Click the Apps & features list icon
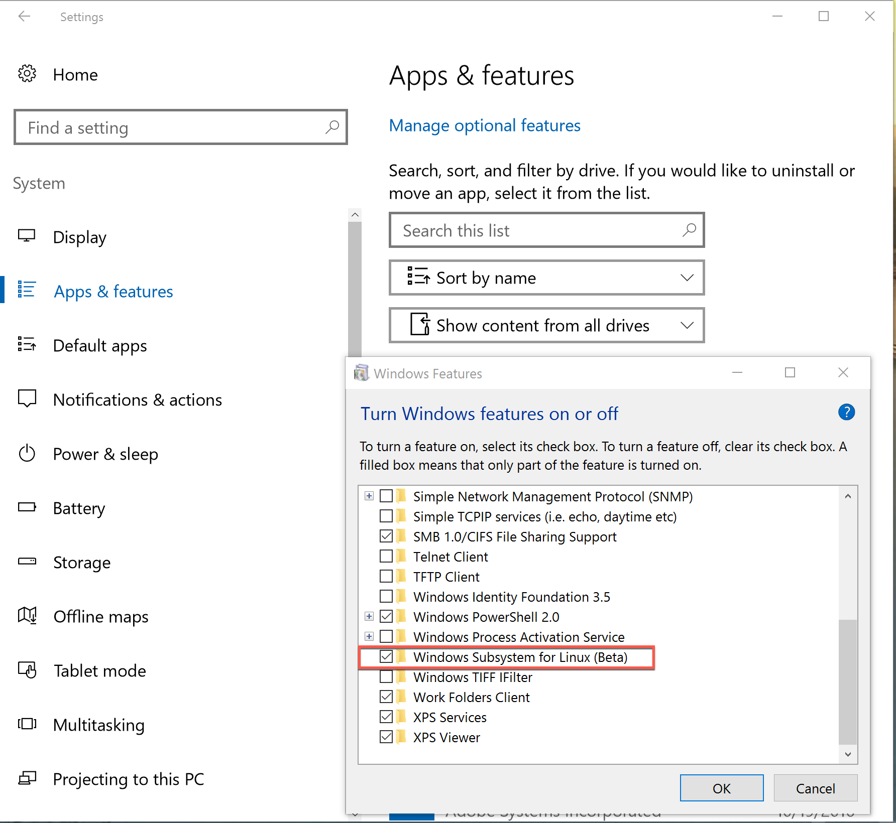This screenshot has width=896, height=823. [x=27, y=290]
